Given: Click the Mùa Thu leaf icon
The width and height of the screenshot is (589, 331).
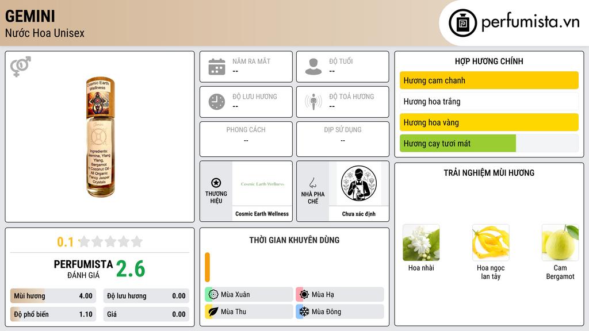Looking at the screenshot, I should (x=213, y=311).
